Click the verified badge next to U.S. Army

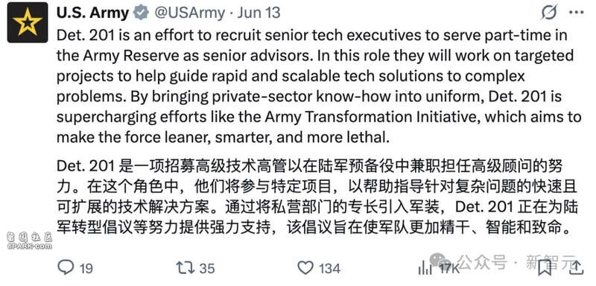tap(141, 13)
